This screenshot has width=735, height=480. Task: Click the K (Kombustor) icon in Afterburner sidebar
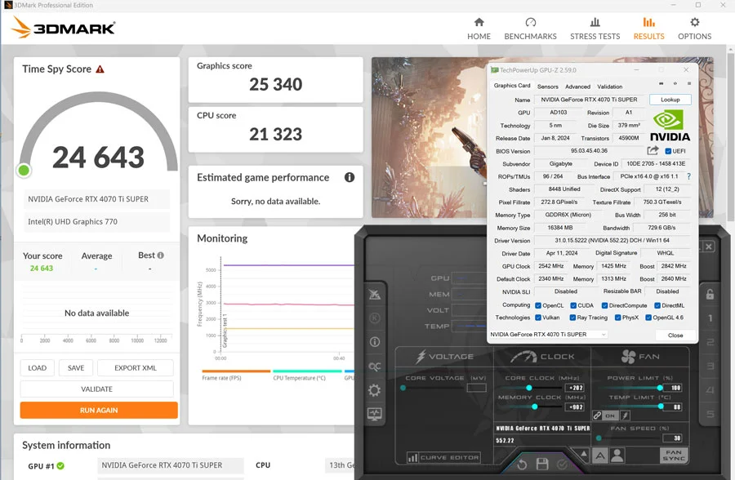[375, 318]
